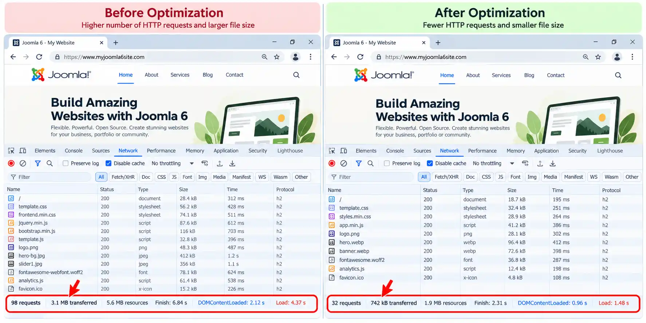Switch to Application tab in right DevTools
This screenshot has width=646, height=323.
point(546,150)
